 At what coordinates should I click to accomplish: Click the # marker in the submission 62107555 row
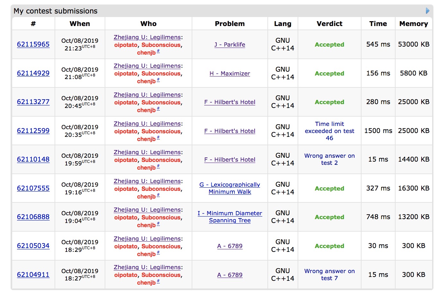(x=158, y=195)
